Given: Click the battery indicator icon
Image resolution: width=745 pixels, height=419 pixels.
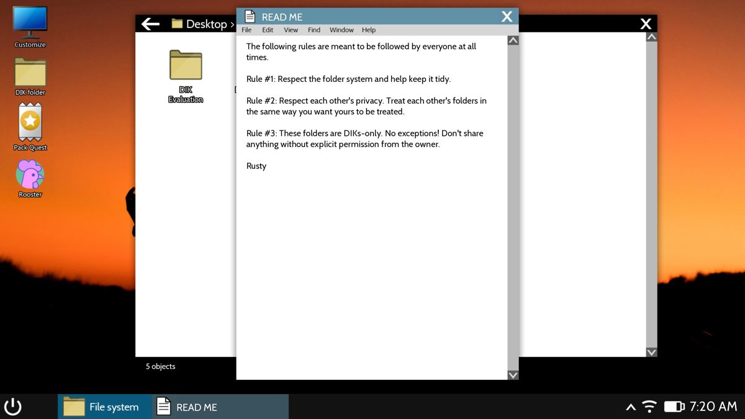Looking at the screenshot, I should click(x=674, y=407).
